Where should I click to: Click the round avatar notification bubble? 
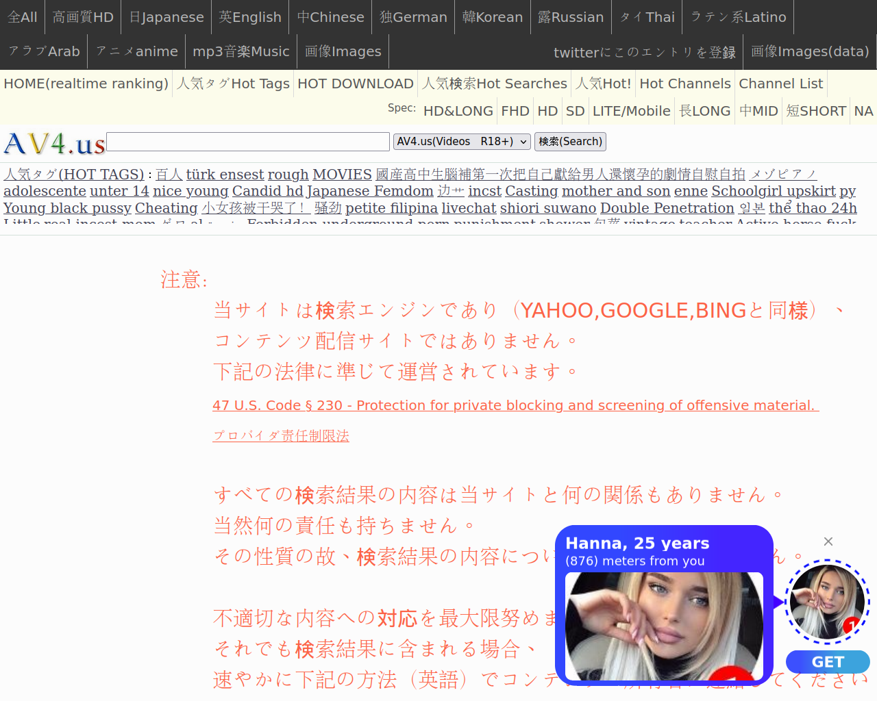[827, 602]
